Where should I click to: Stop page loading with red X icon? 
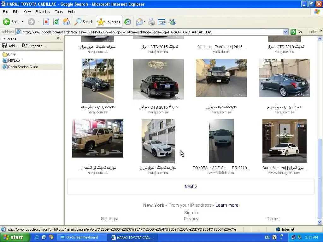click(x=46, y=22)
